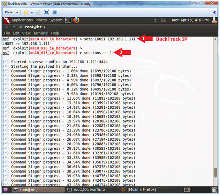
Task: Click the mail envelope indicator
Action: pyautogui.click(x=164, y=20)
